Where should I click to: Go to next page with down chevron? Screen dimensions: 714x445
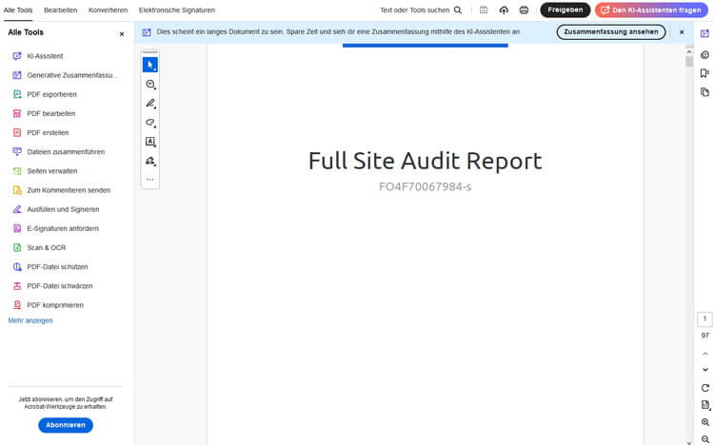[x=704, y=370]
